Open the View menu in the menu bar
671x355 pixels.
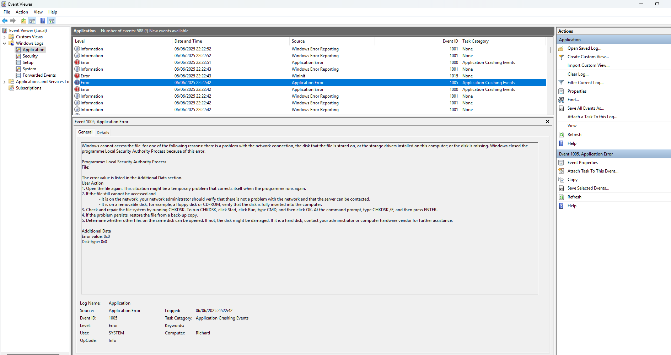click(x=38, y=12)
